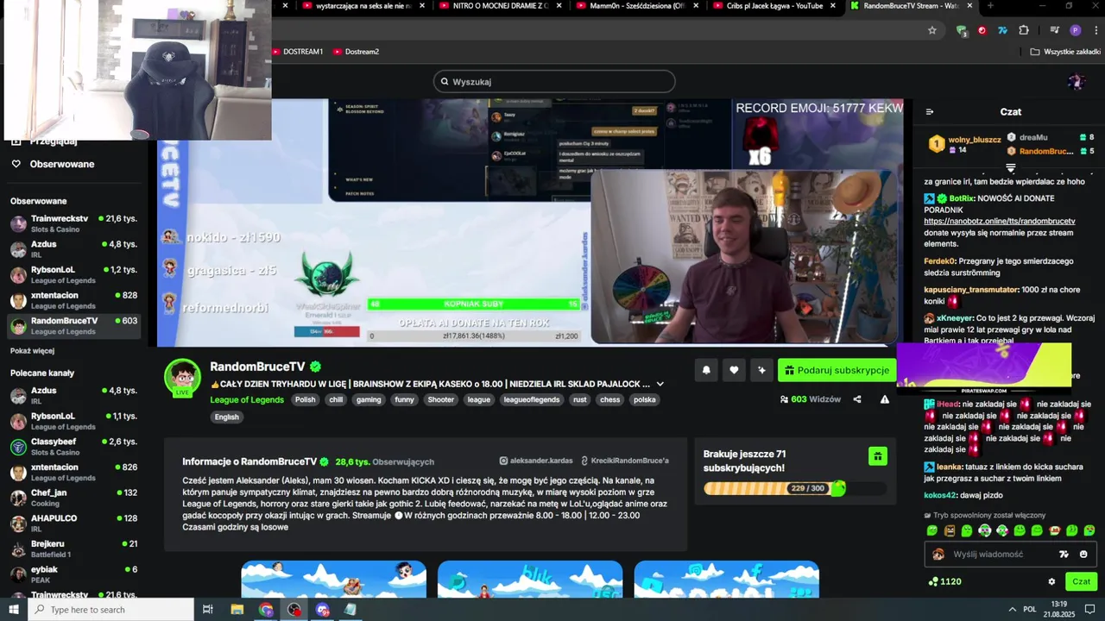This screenshot has height=621, width=1105.
Task: Click the media control music icon in toolbar
Action: (x=1054, y=30)
